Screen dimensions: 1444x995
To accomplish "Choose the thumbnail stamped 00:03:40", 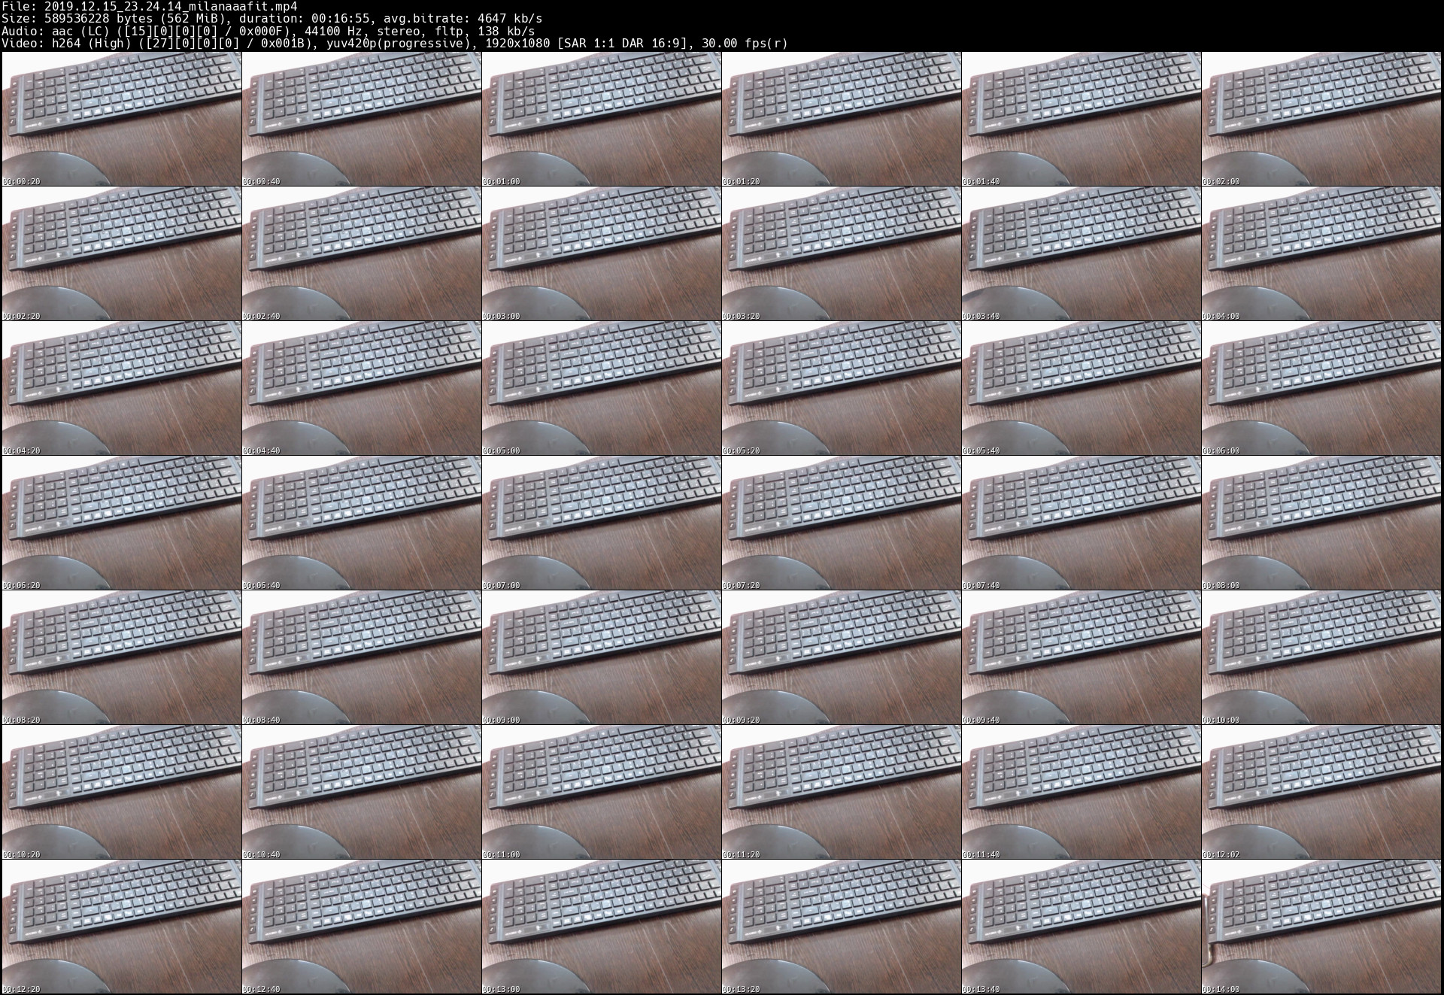I will pyautogui.click(x=1081, y=253).
